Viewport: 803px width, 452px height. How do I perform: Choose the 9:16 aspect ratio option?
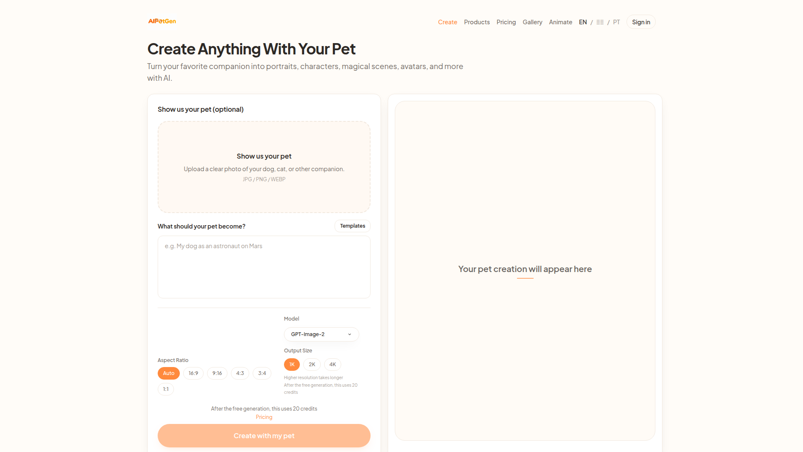(217, 373)
